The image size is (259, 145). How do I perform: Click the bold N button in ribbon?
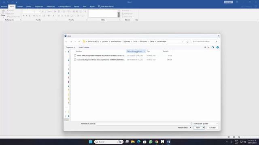[x=23, y=16]
